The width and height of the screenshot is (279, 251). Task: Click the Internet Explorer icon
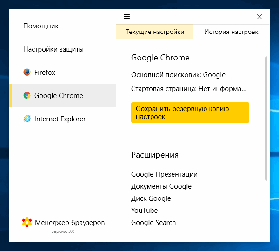coord(27,119)
